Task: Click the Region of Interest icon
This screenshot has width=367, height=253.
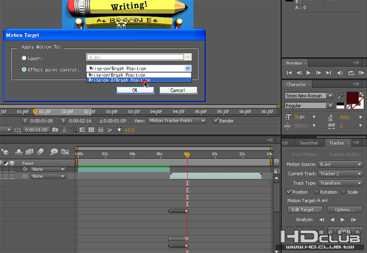Action: click(83, 130)
